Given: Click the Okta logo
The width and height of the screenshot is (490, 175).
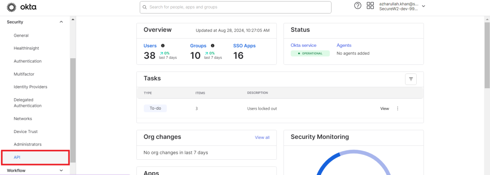Looking at the screenshot, I should click(22, 7).
